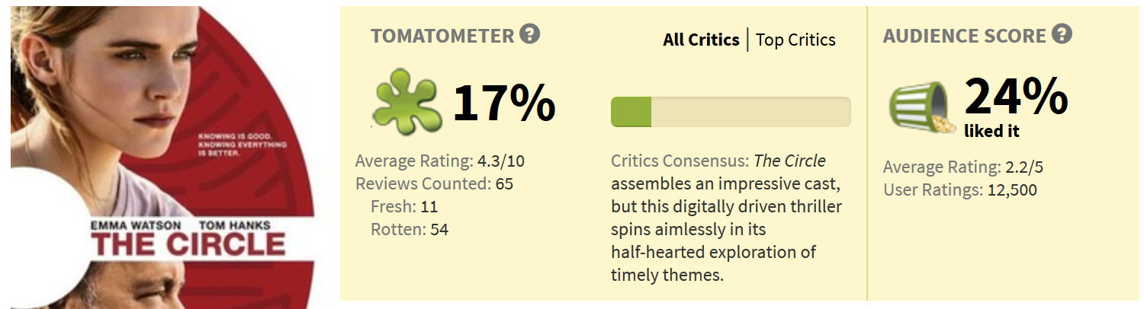The image size is (1144, 309).
Task: Click the critics Average Rating 4.3/10
Action: [x=439, y=161]
